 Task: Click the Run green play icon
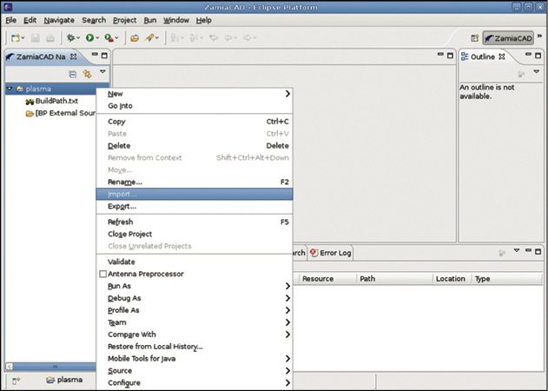[89, 38]
